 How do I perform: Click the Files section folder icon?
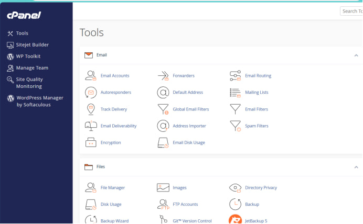click(x=89, y=167)
